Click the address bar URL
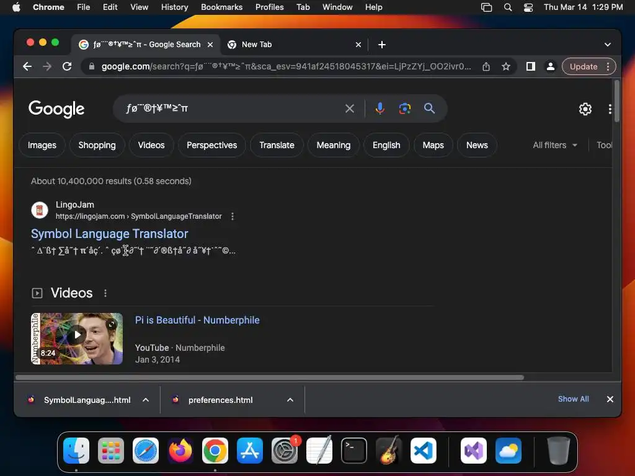635x476 pixels. pos(286,66)
